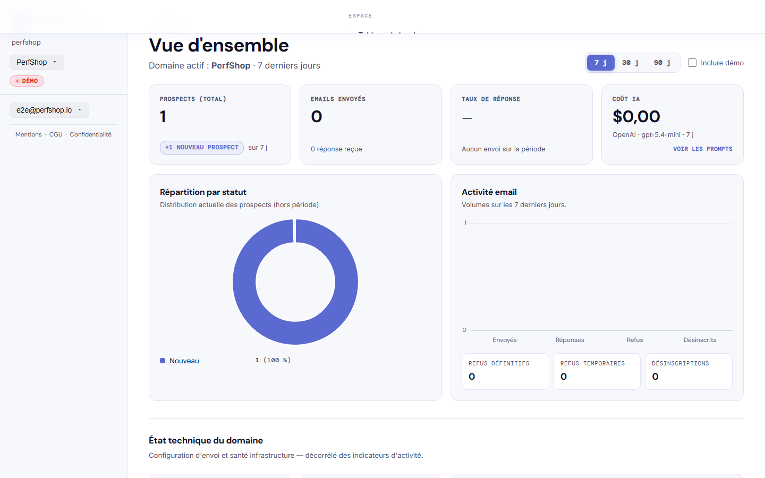The height and width of the screenshot is (478, 765).
Task: Open the Confidentialité footer link
Action: [91, 134]
